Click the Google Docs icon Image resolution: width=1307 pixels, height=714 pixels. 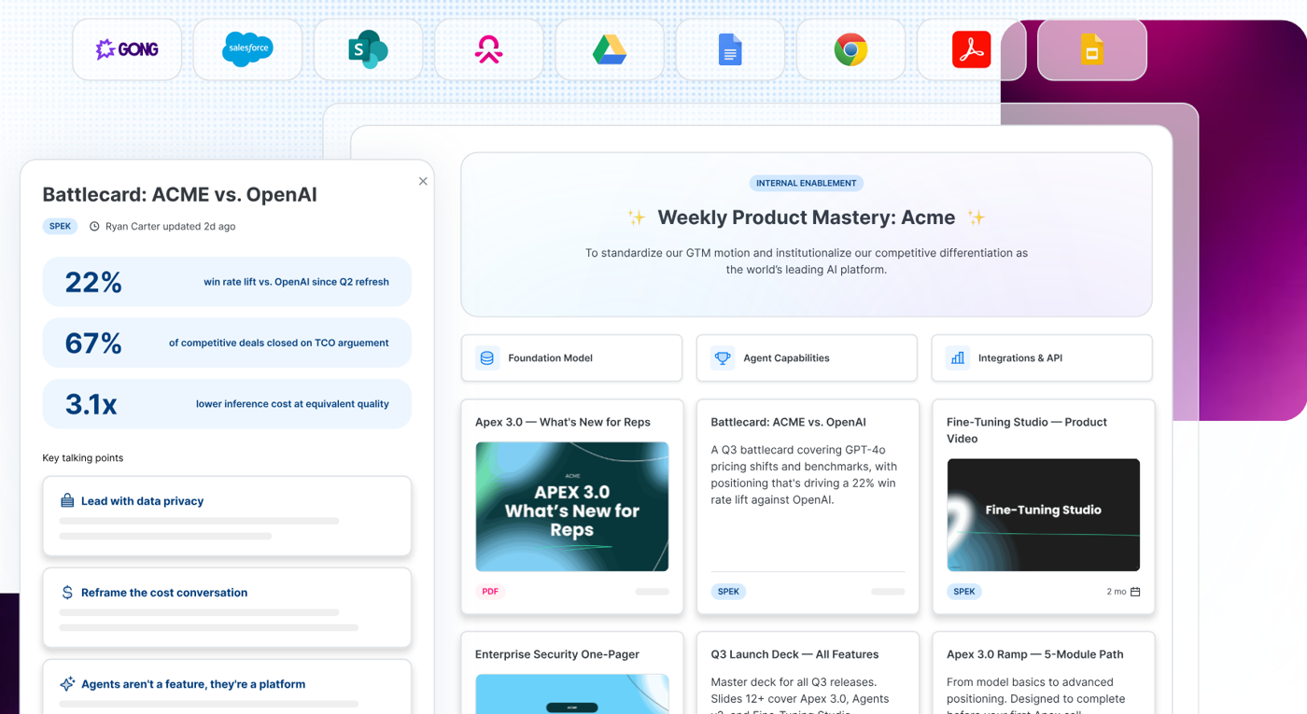coord(730,49)
